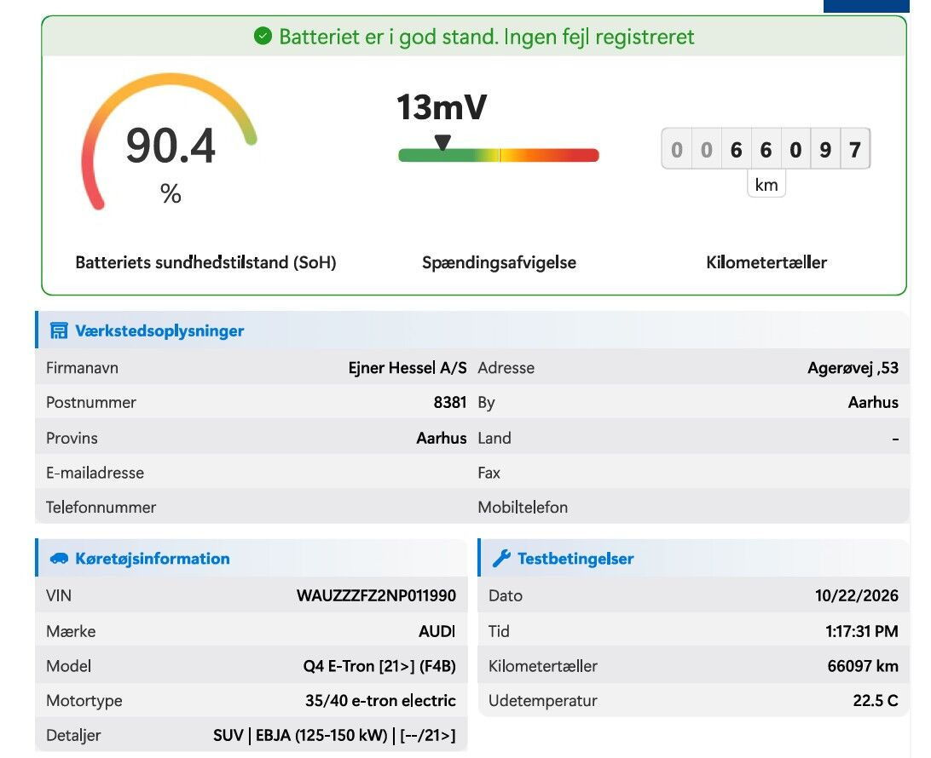Click the 13mV voltage reading

[442, 107]
